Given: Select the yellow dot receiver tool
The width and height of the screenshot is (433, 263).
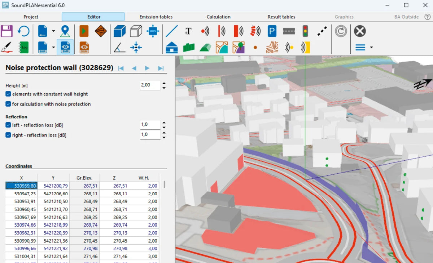Looking at the screenshot, I should [x=289, y=47].
